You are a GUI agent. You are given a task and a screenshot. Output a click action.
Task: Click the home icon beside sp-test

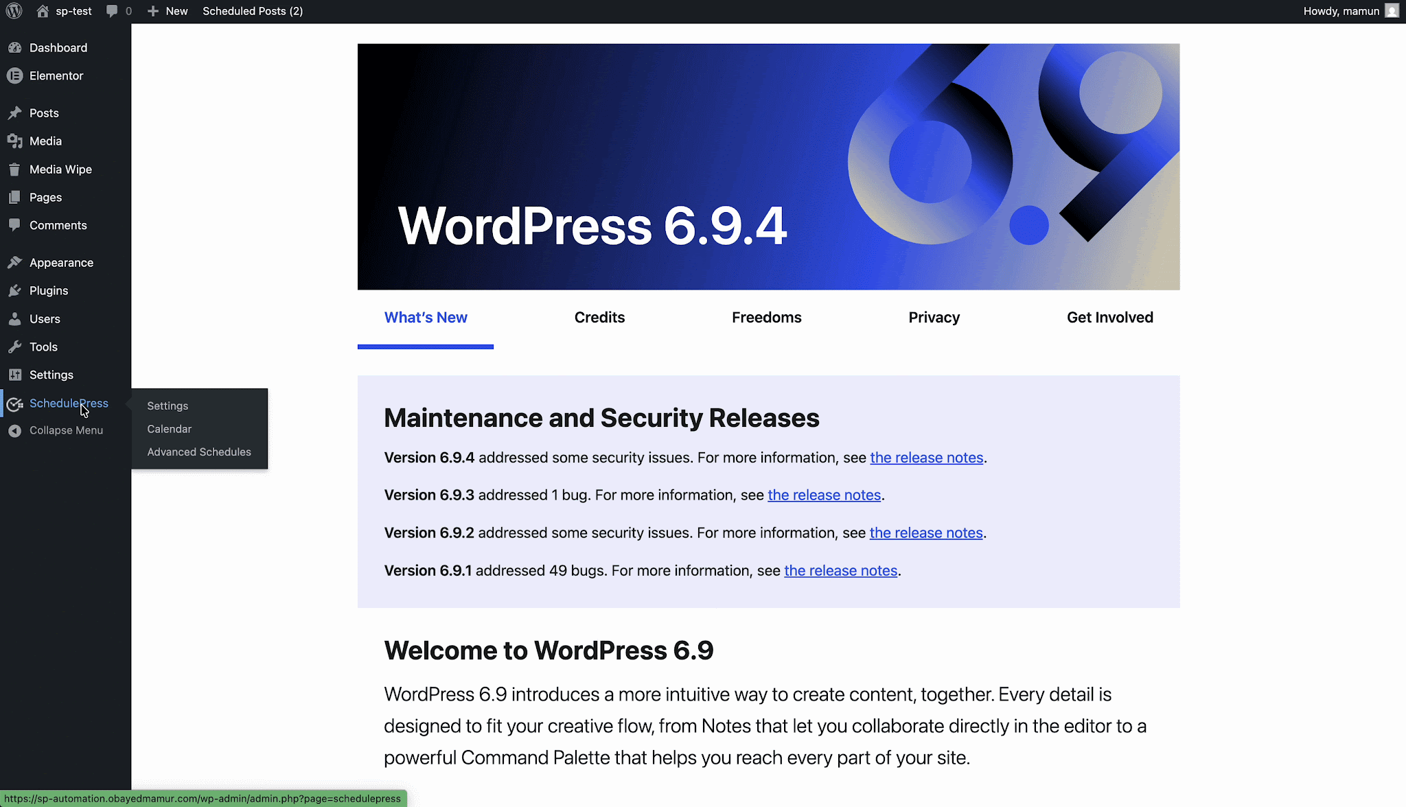43,11
